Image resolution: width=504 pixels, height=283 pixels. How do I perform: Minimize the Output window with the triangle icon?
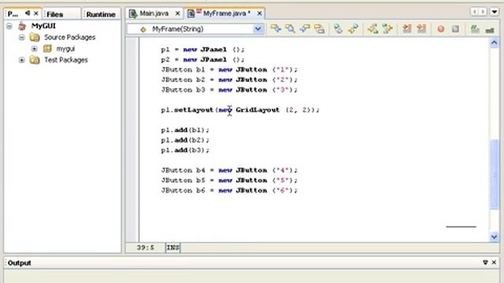tap(485, 263)
